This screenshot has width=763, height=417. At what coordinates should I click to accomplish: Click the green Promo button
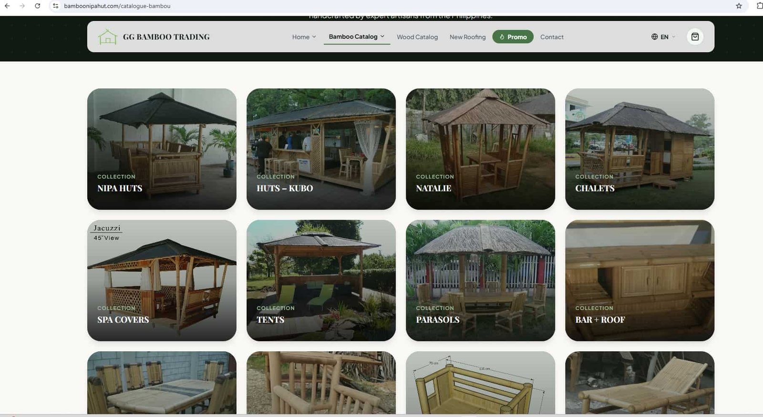[513, 37]
